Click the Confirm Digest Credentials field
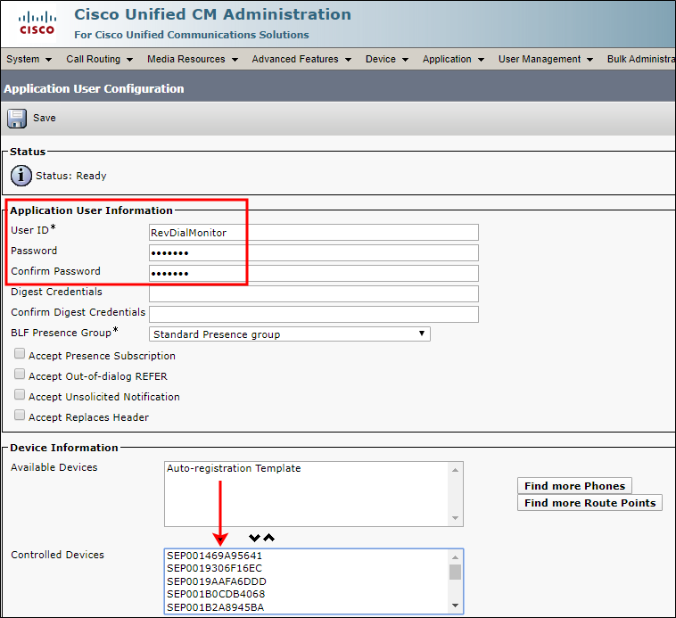The width and height of the screenshot is (676, 618). [313, 314]
